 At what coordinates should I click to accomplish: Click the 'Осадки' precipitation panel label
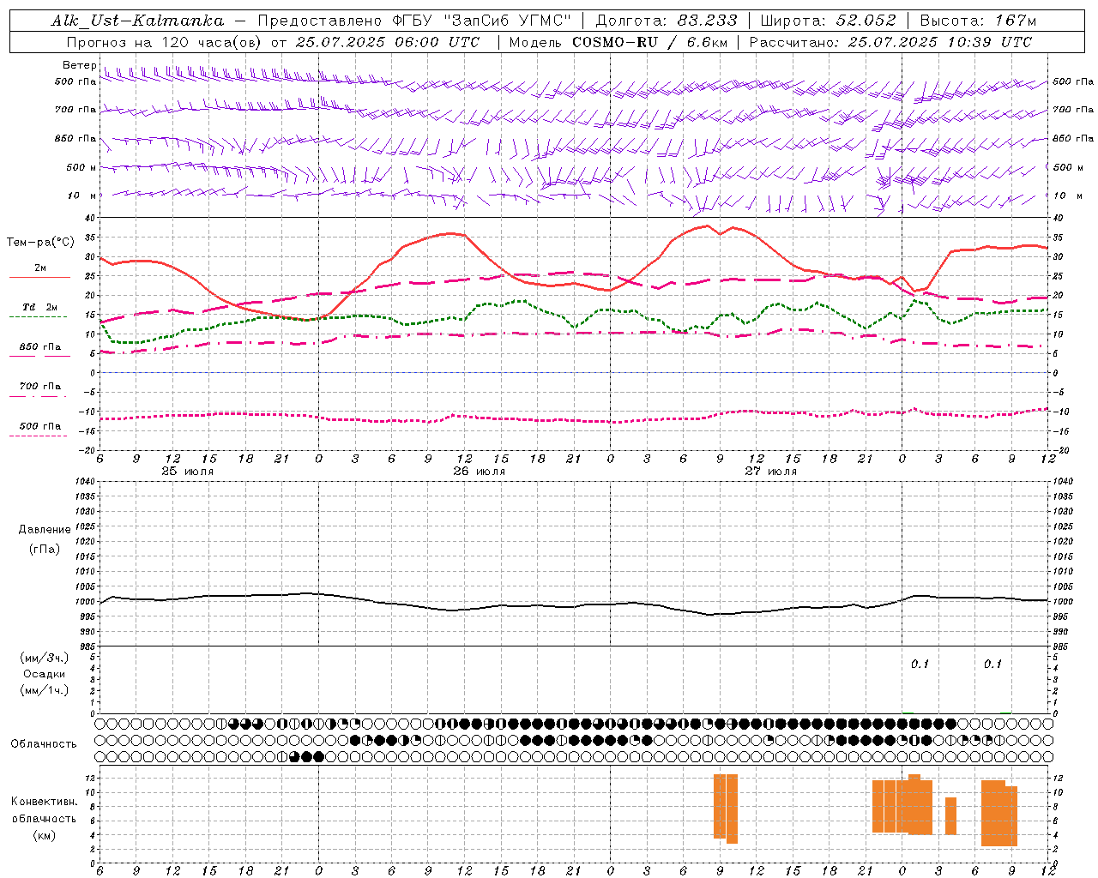click(x=45, y=674)
